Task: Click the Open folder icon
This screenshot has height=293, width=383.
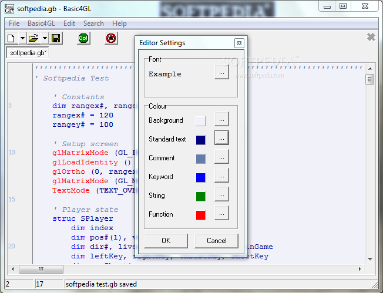Action: 33,38
